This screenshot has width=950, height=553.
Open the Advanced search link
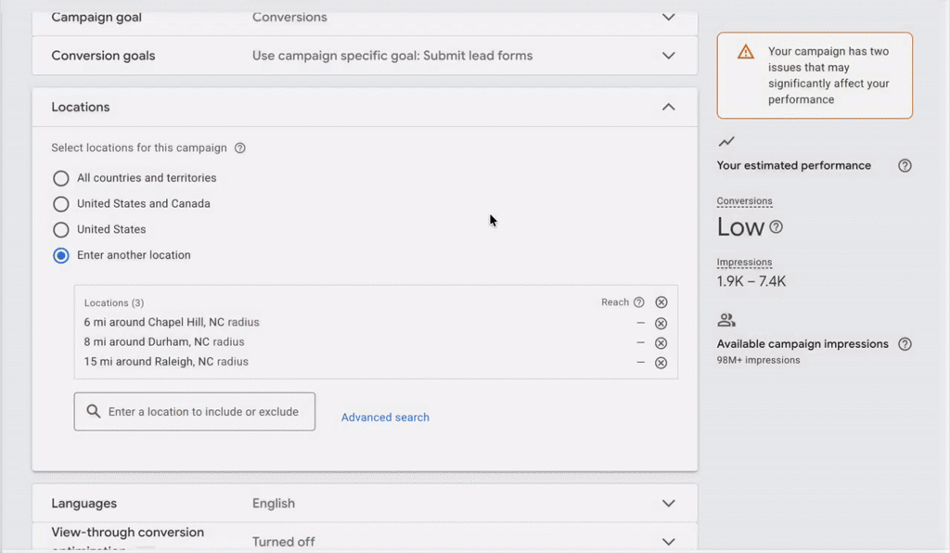pyautogui.click(x=385, y=418)
